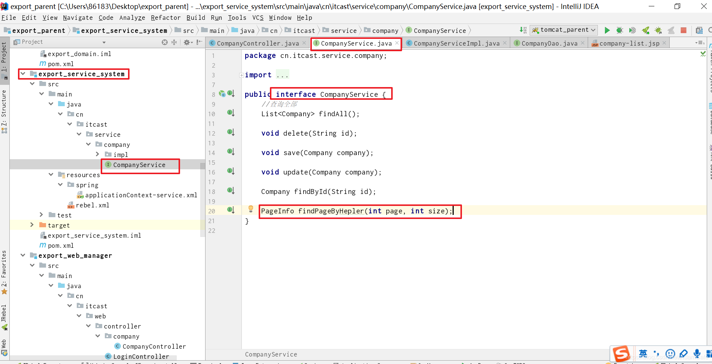
Task: Switch to CompanyServiceImpl.java tab
Action: (x=457, y=43)
